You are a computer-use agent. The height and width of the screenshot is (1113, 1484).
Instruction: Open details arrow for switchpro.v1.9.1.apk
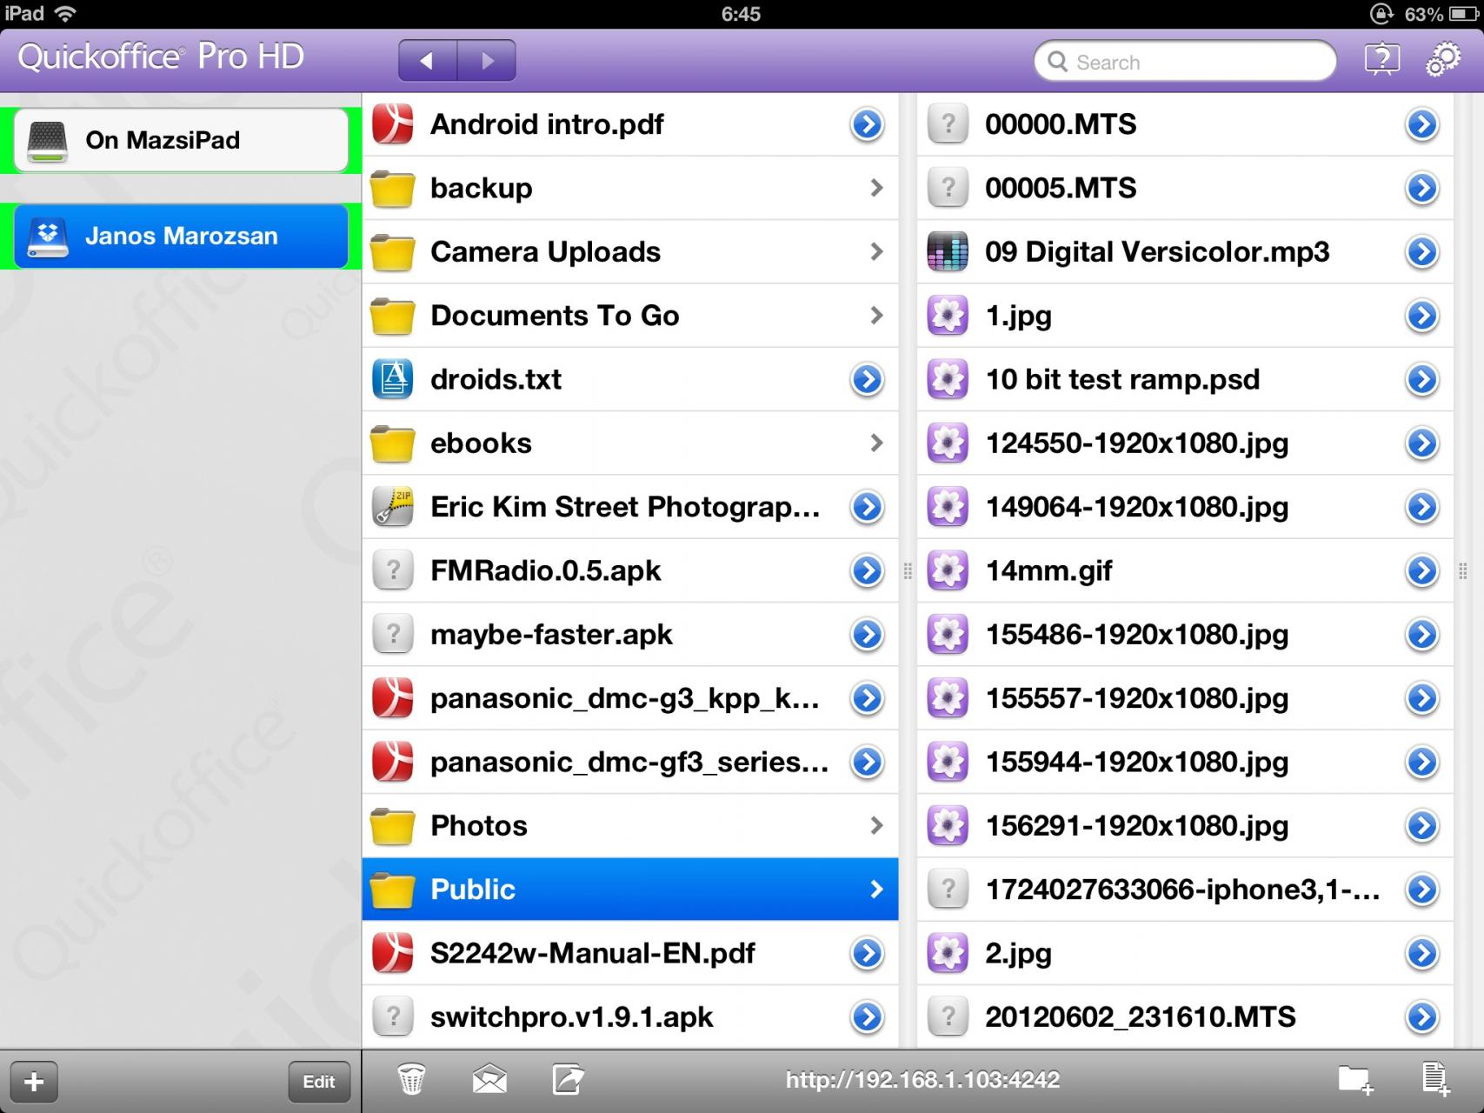tap(867, 1016)
